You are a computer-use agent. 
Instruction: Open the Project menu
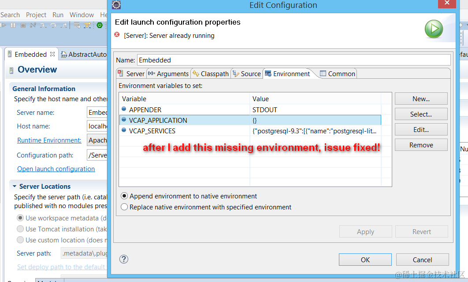point(36,15)
